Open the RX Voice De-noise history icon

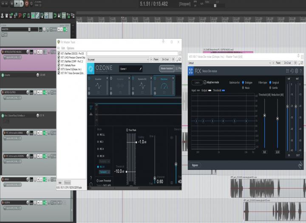click(292, 71)
